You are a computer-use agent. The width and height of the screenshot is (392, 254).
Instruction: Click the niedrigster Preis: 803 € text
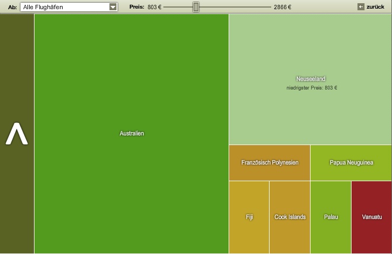coord(311,87)
